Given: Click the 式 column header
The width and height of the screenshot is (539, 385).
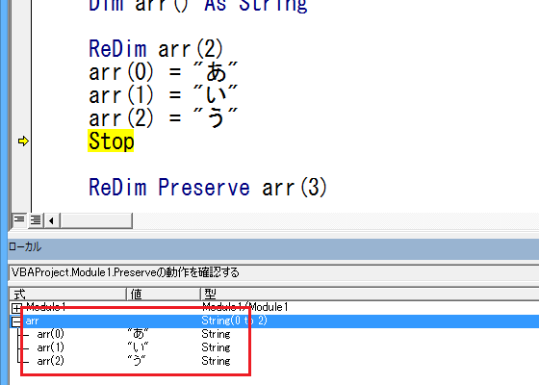Looking at the screenshot, I should point(68,294).
